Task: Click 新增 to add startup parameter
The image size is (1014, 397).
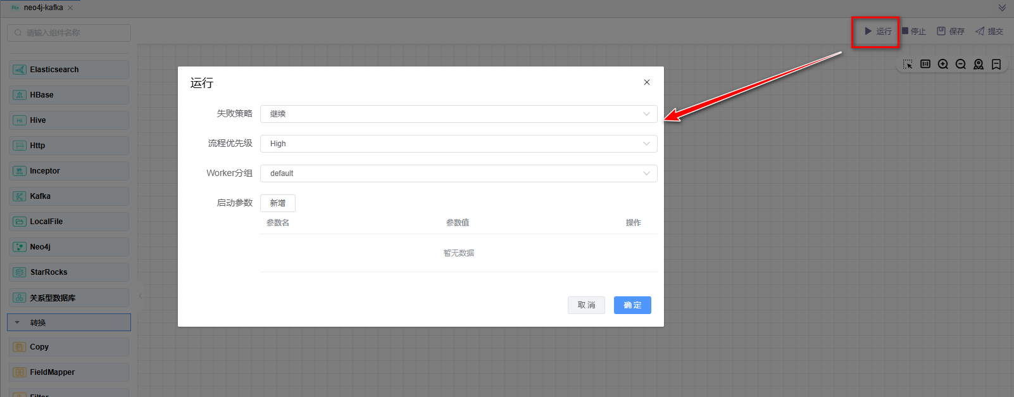Action: [x=277, y=203]
